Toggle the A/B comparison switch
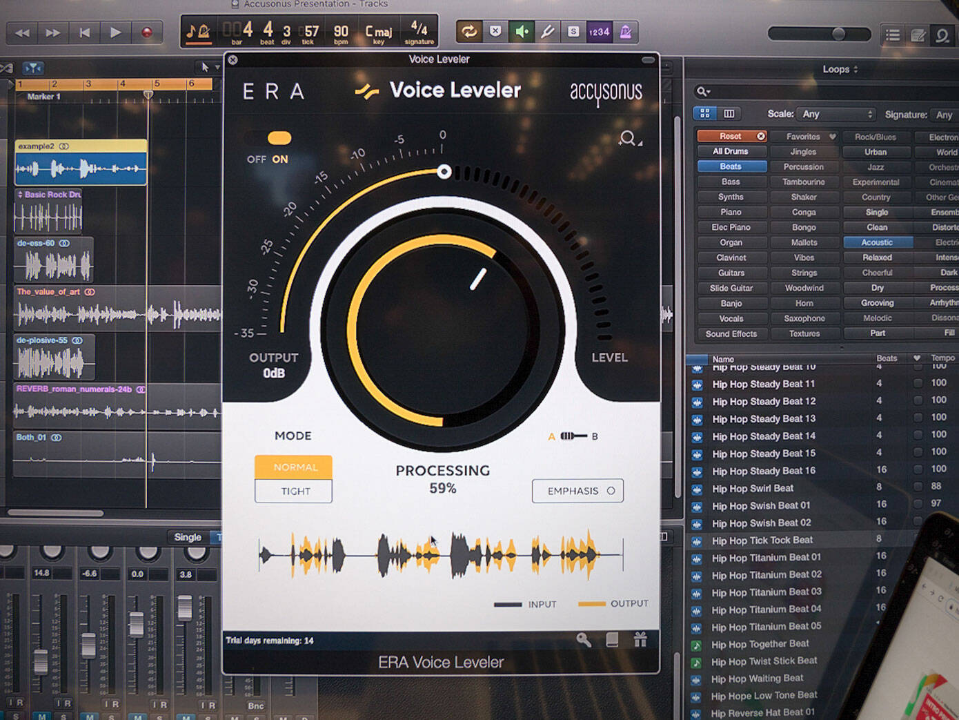 pyautogui.click(x=573, y=436)
